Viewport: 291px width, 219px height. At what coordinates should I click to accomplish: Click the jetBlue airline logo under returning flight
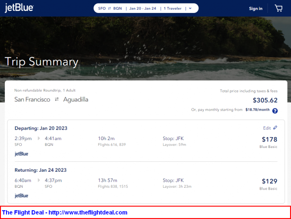point(21,196)
